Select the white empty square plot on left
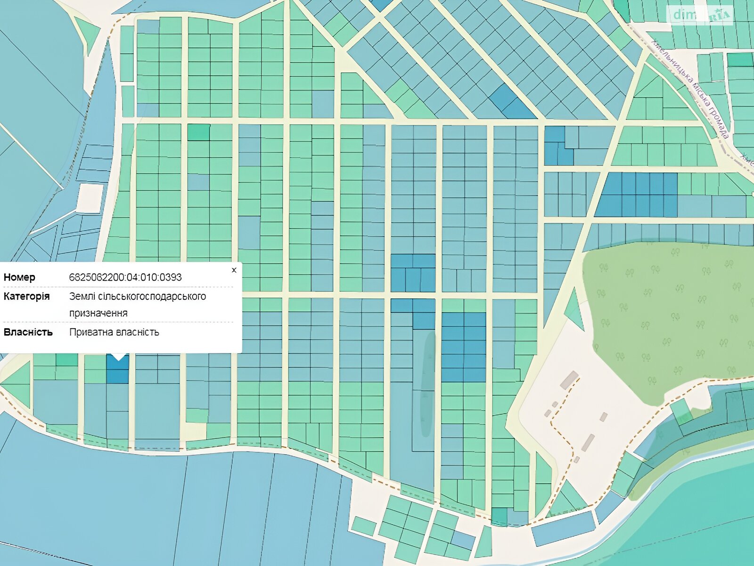 click(x=90, y=198)
